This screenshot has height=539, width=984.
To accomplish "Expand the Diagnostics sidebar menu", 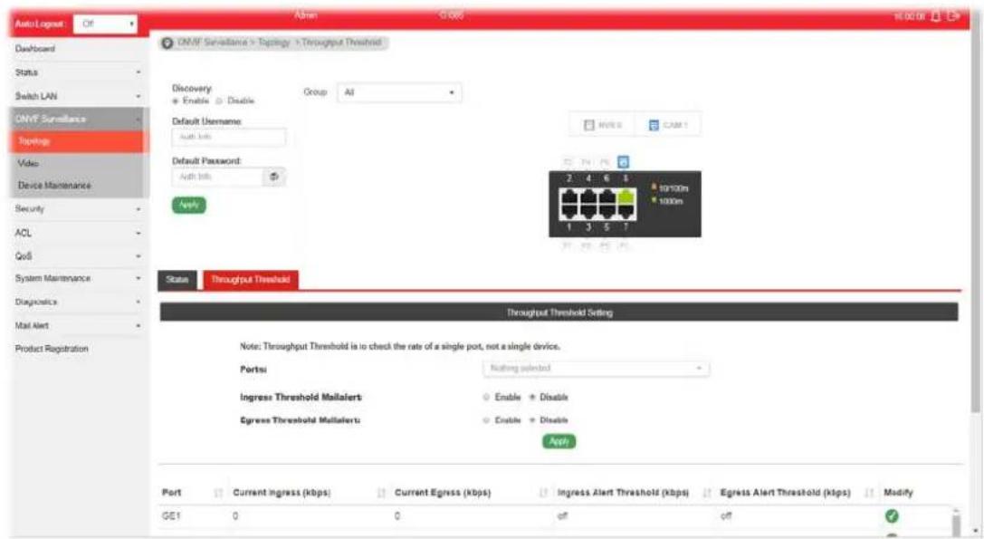I will pyautogui.click(x=77, y=303).
